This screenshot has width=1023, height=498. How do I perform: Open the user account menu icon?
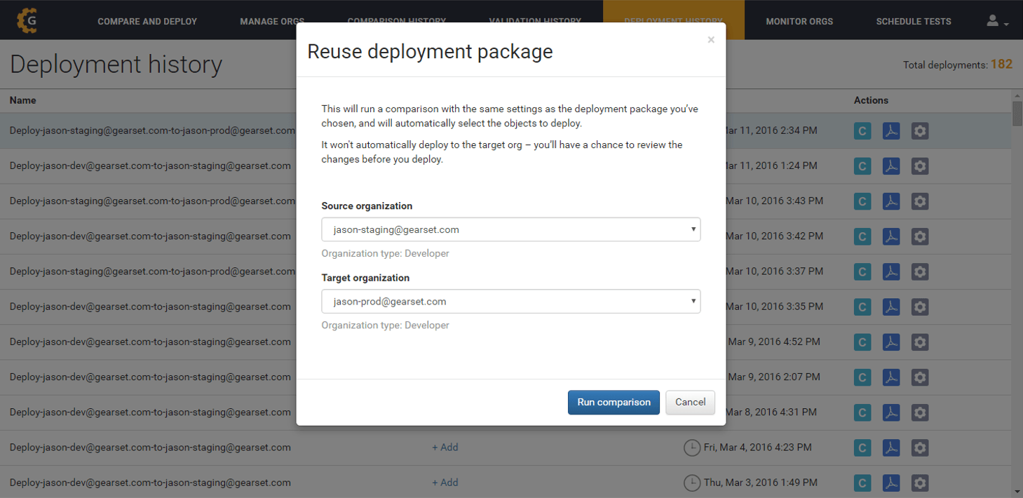(996, 21)
